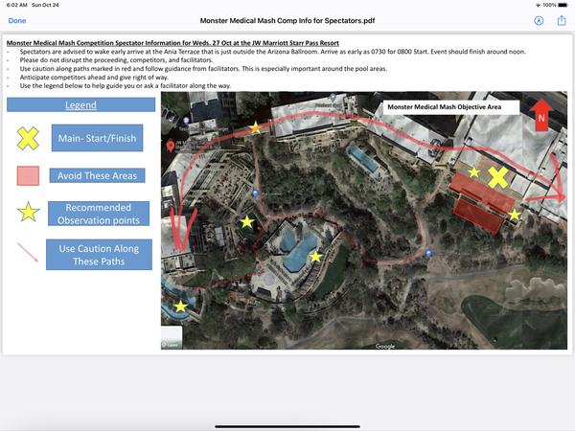The width and height of the screenshot is (575, 431).
Task: Tap the Use Caution Along These Paths box
Action: pyautogui.click(x=99, y=255)
